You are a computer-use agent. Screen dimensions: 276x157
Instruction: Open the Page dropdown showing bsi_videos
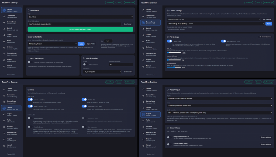coord(80,17)
